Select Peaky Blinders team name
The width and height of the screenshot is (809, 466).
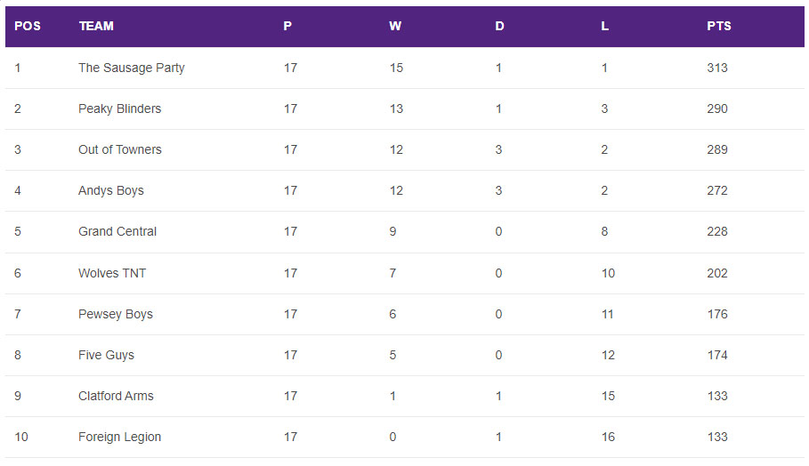[119, 108]
